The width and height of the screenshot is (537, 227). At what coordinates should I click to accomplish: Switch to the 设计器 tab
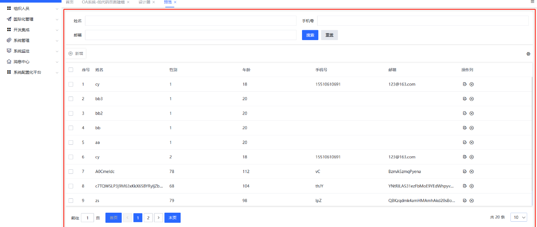(144, 2)
